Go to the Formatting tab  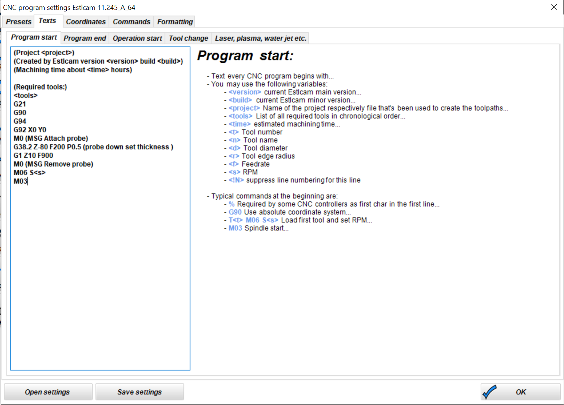[x=175, y=22]
